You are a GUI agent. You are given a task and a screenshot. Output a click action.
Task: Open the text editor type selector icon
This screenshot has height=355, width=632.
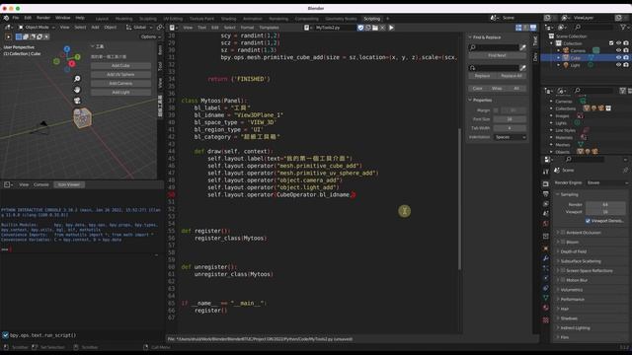point(174,28)
